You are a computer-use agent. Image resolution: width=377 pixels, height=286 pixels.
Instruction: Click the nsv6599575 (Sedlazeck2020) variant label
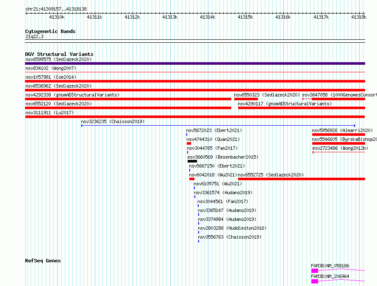[x=58, y=59]
